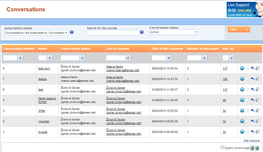Open the Demo Agency [Offer] link
This screenshot has width=263, height=152.
click(x=47, y=100)
